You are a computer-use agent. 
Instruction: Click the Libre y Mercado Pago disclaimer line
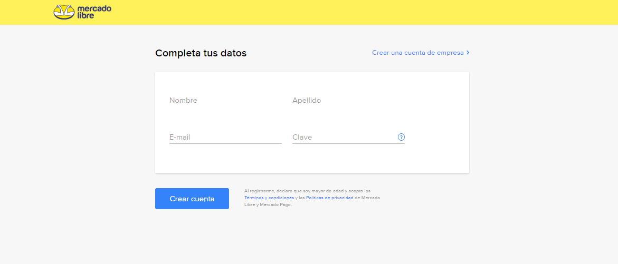tap(268, 204)
